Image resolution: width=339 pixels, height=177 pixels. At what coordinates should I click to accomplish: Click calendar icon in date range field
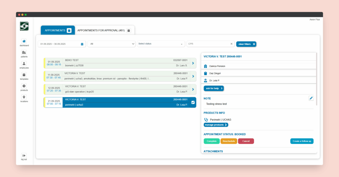click(82, 44)
